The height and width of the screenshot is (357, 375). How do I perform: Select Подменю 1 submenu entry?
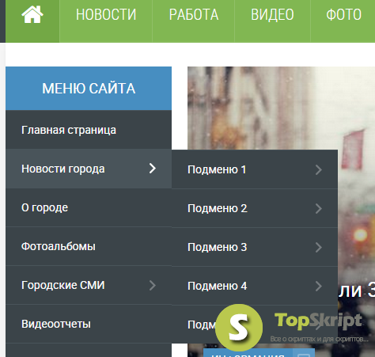pos(255,169)
